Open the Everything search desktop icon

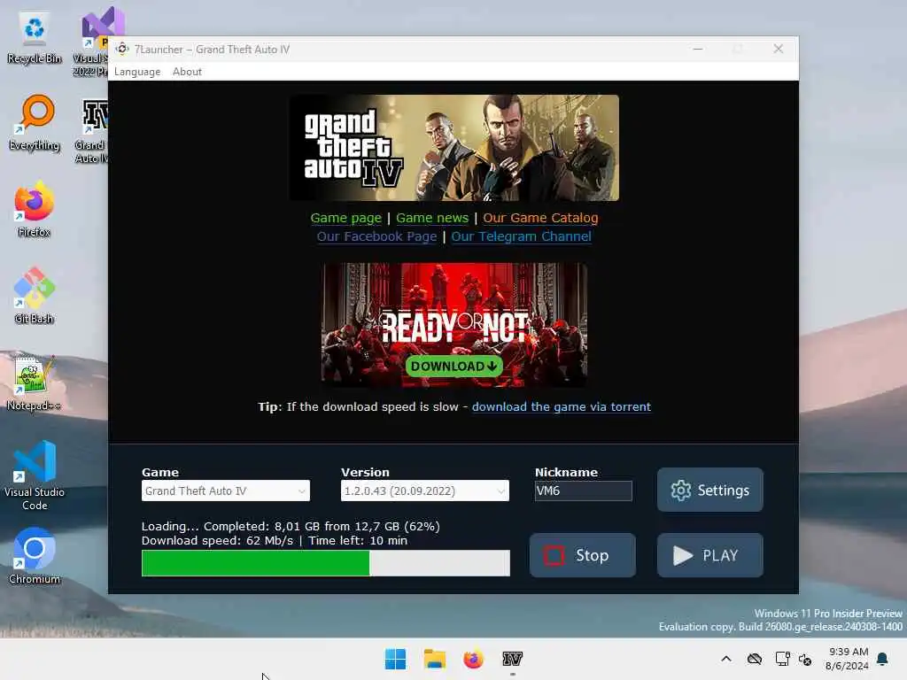(35, 124)
